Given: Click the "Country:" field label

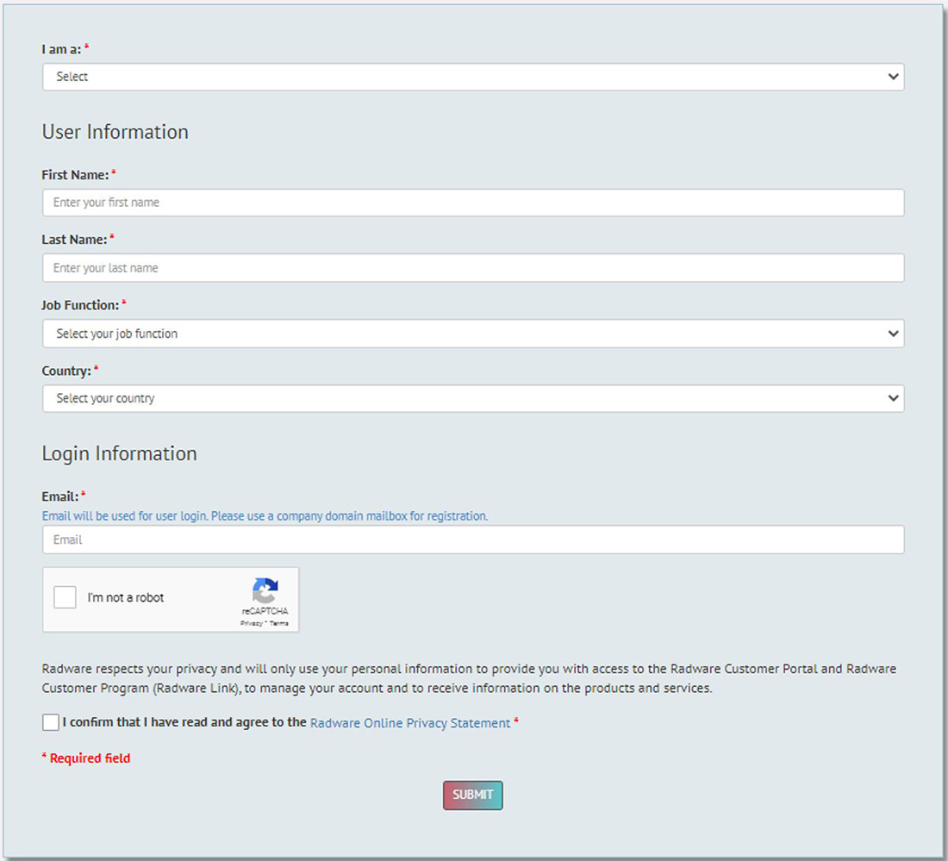Looking at the screenshot, I should (x=66, y=371).
